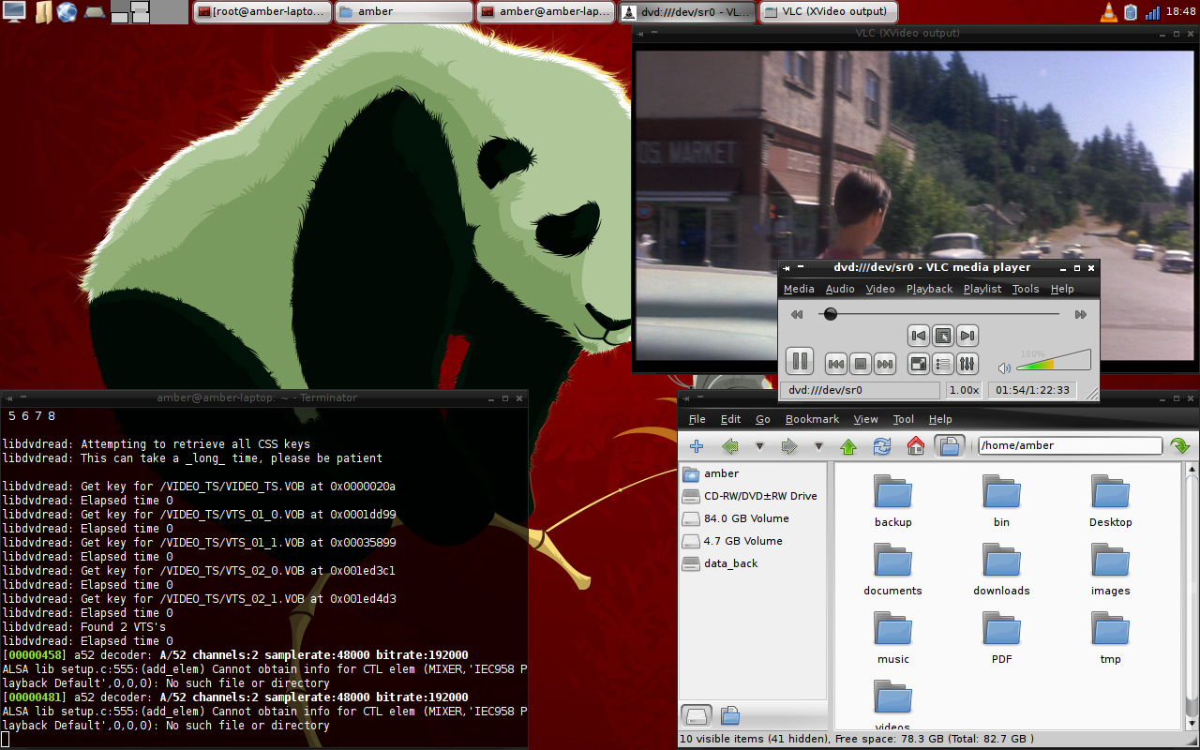Screen dimensions: 1200x750
Task: Switch to amber file manager taskbar button
Action: click(x=403, y=12)
